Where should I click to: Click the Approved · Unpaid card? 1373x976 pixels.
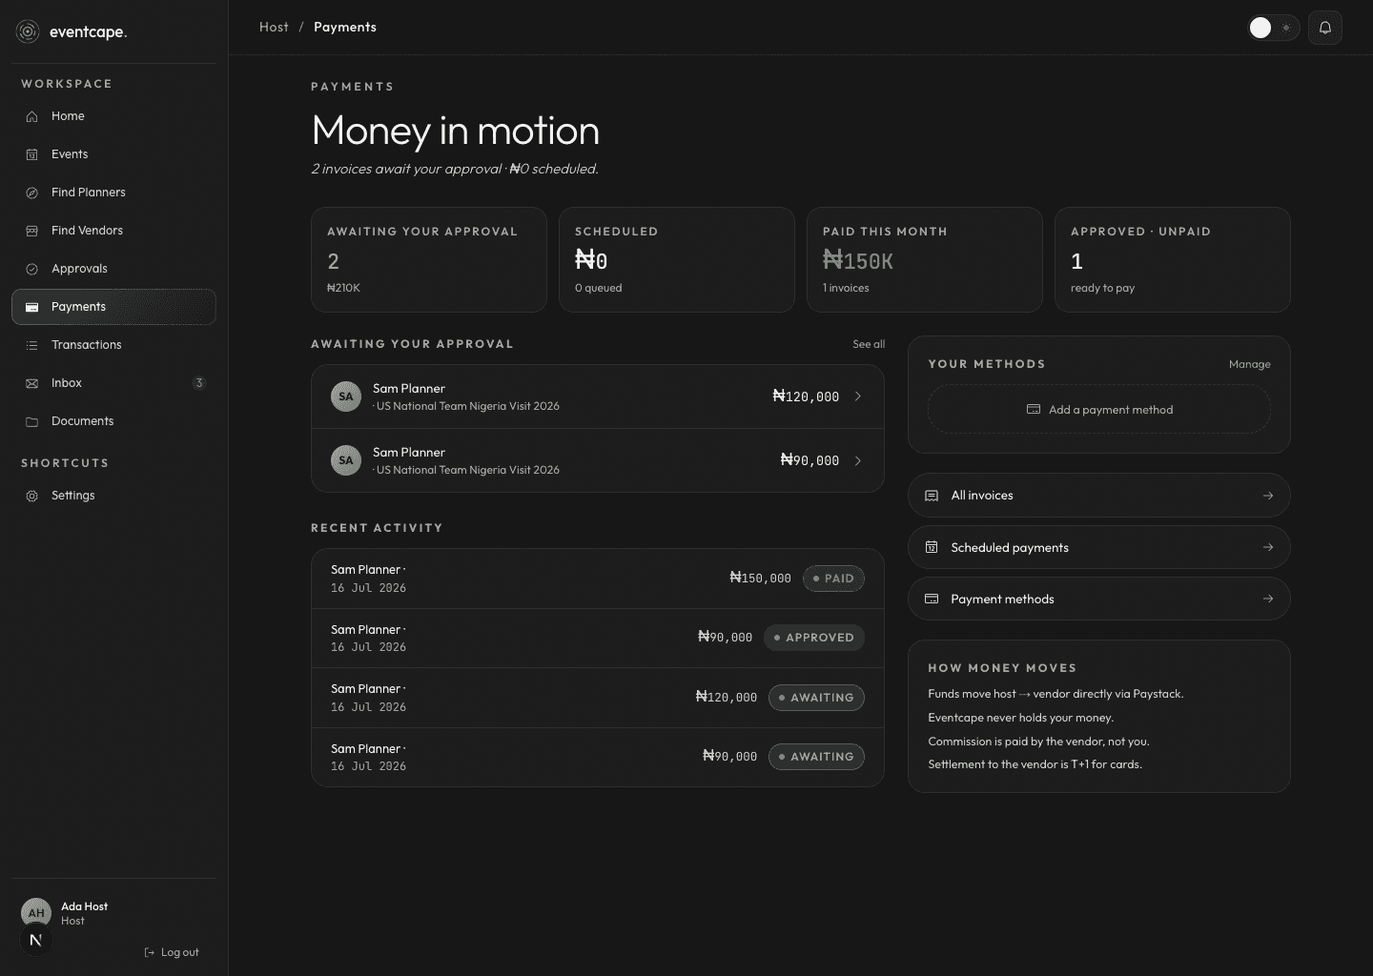(1173, 259)
